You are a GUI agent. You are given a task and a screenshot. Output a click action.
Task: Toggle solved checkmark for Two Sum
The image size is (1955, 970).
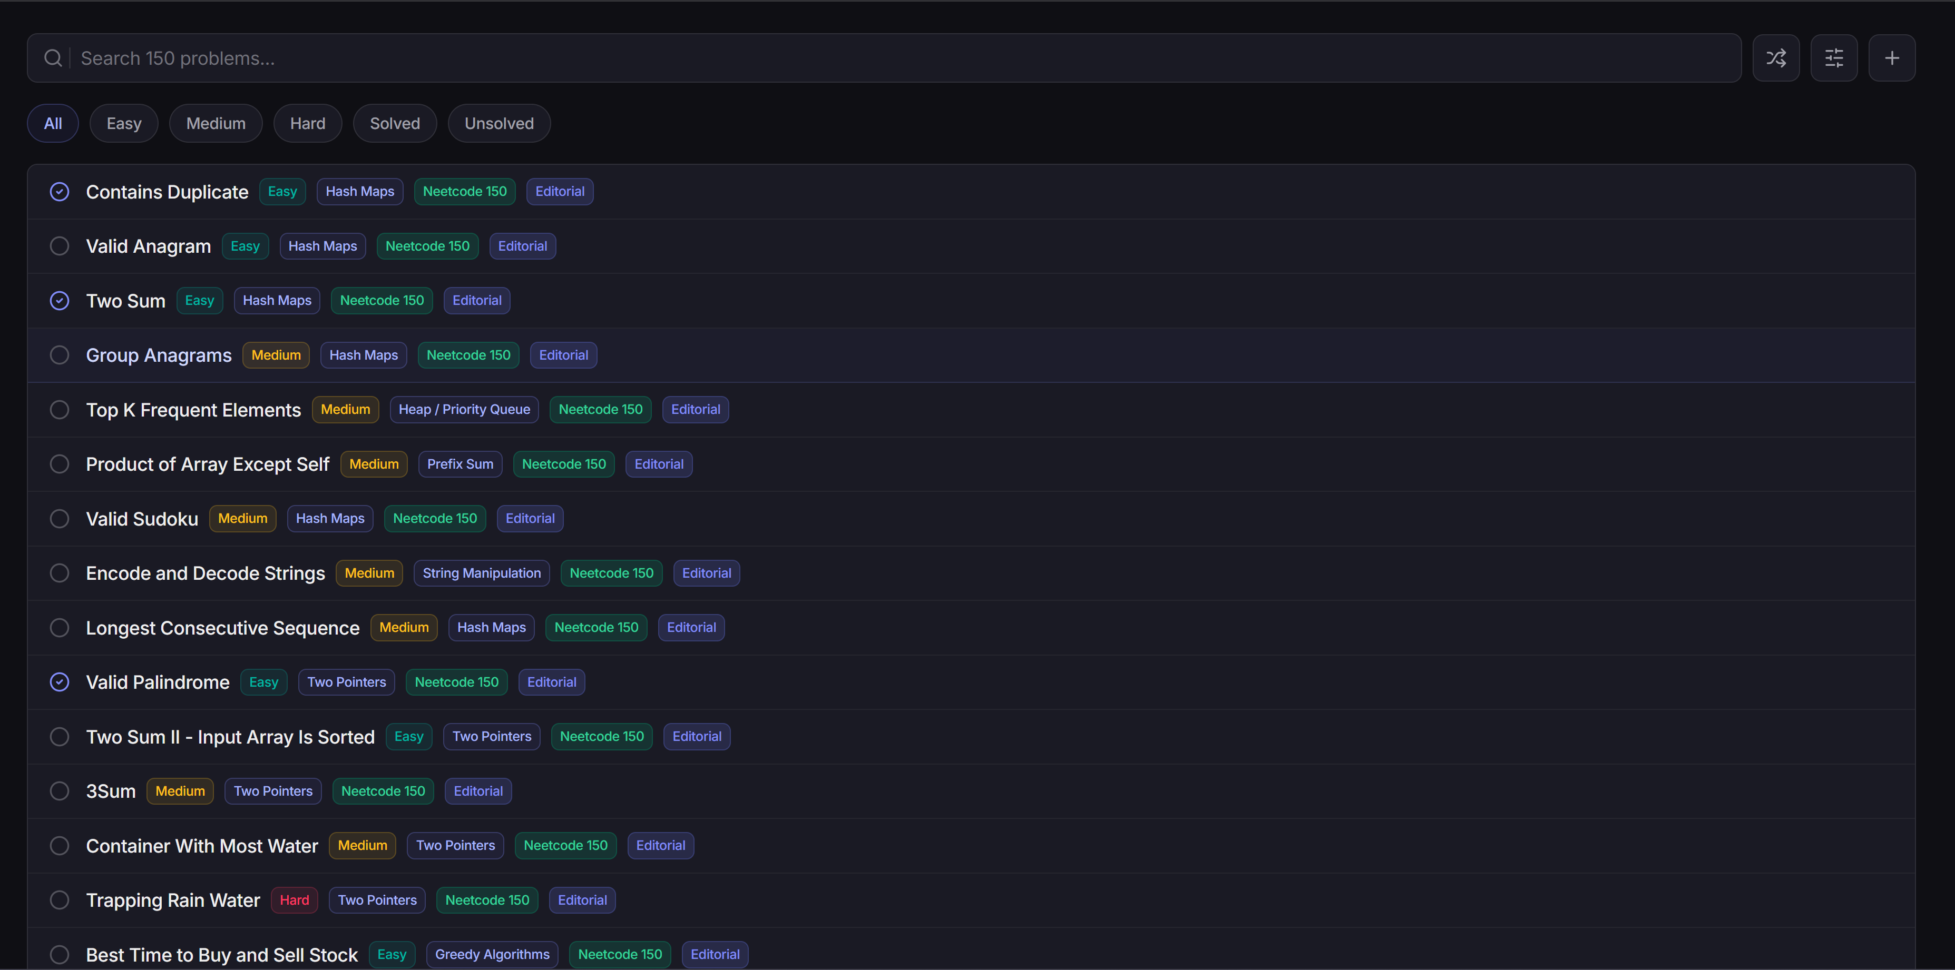click(x=59, y=301)
